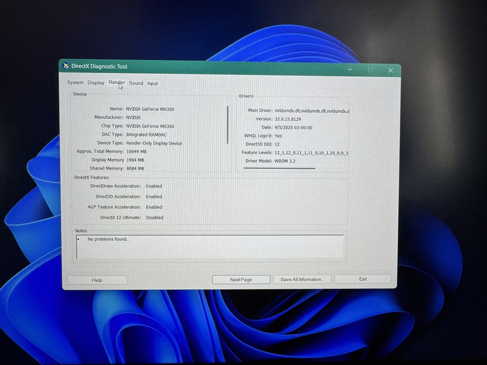Image resolution: width=487 pixels, height=365 pixels.
Task: Click inside the Notes text box
Action: coord(210,247)
